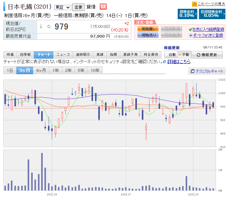Select the 6ヶ月 chart period
The image size is (229, 198).
[x=41, y=70]
